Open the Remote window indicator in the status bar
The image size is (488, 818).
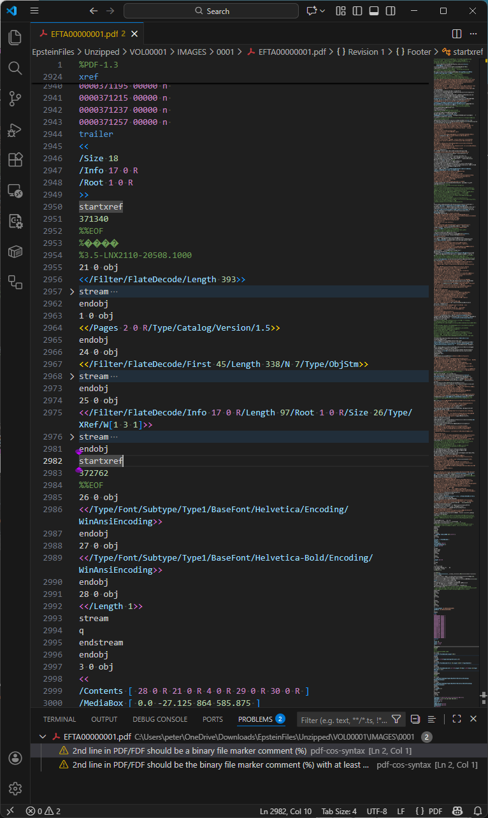10,811
